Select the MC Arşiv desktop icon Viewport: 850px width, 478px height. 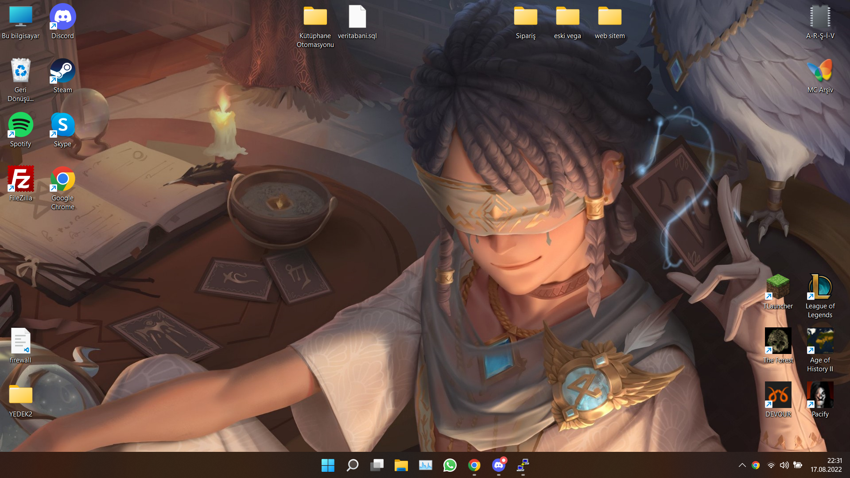click(x=820, y=76)
